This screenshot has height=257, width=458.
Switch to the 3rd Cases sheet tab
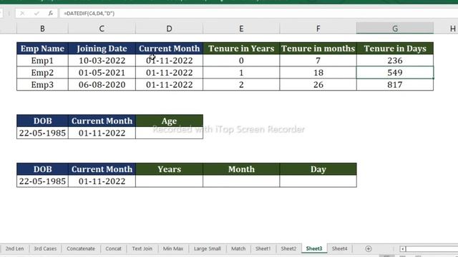(x=45, y=248)
